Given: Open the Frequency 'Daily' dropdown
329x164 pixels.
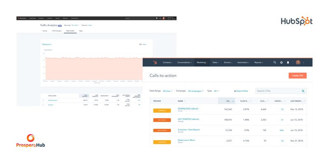Looking at the screenshot, I should 90,25.
